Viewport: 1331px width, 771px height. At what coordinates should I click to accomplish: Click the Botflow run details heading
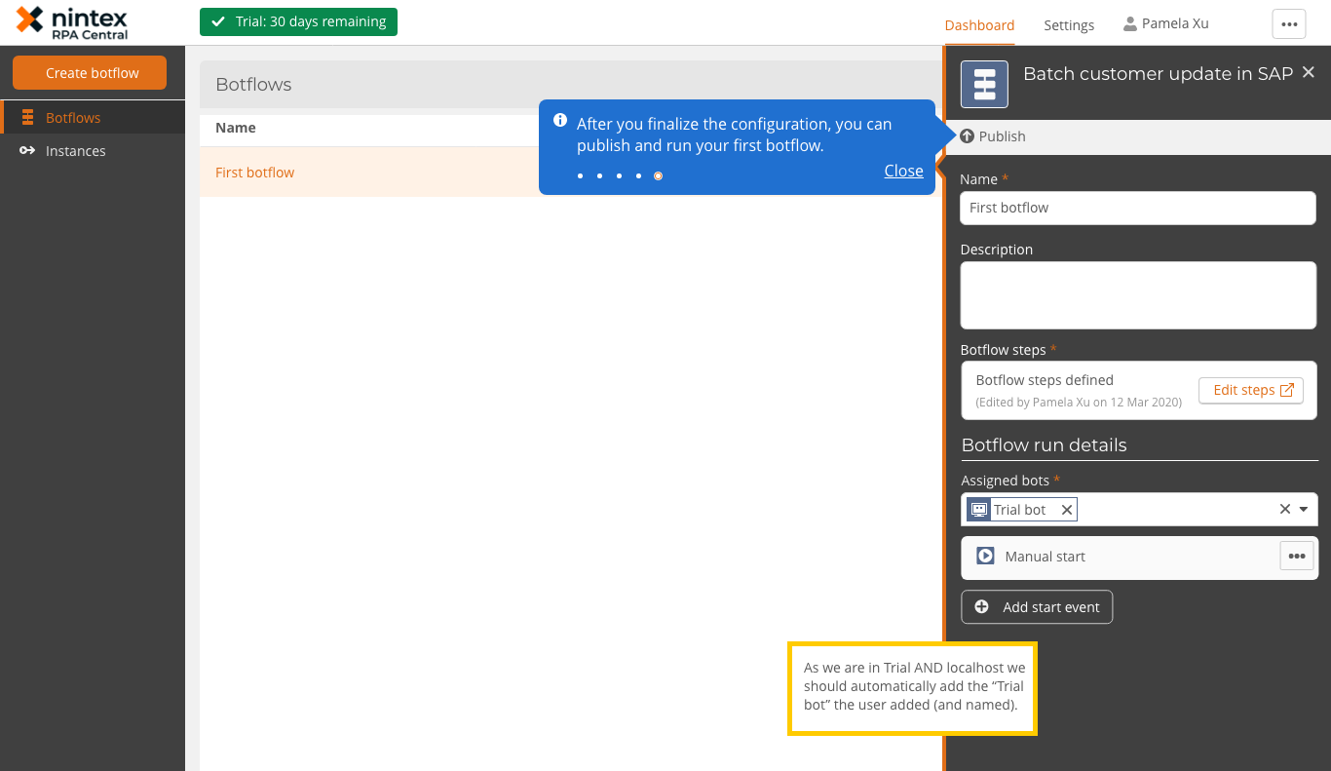1044,445
